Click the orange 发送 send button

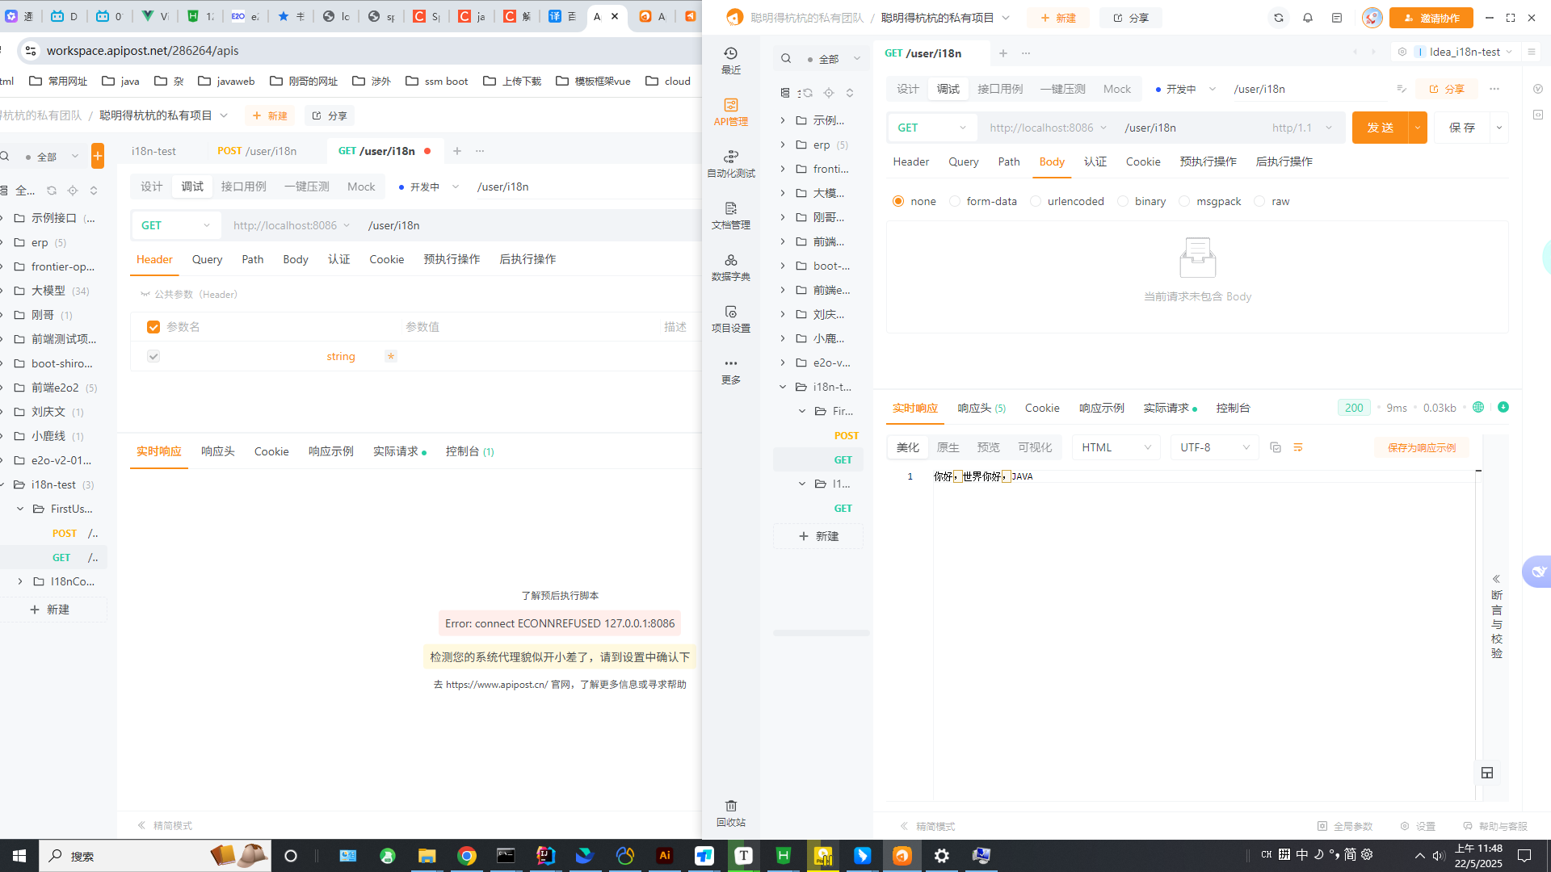pos(1380,128)
